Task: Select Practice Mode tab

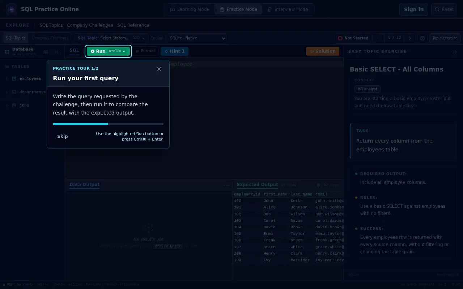Action: [x=238, y=9]
